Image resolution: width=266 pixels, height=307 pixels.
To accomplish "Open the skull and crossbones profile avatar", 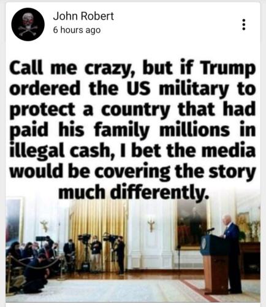I will tap(28, 25).
